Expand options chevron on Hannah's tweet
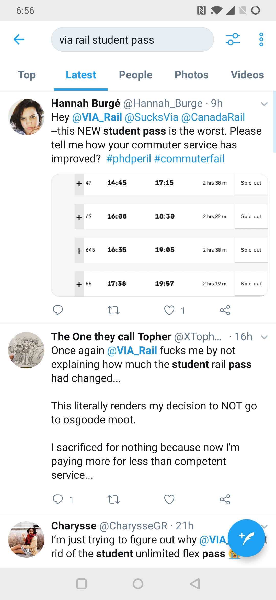This screenshot has width=276, height=600. click(x=264, y=104)
